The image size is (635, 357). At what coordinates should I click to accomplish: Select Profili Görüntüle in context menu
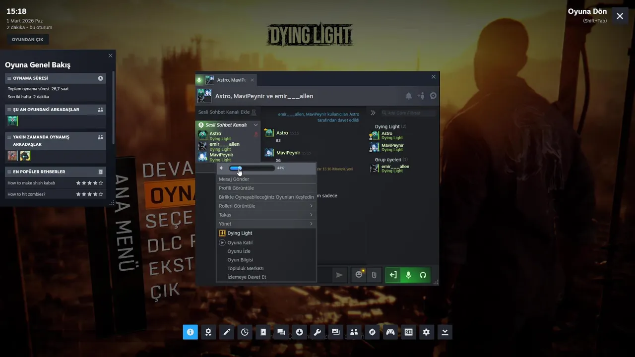click(x=266, y=188)
